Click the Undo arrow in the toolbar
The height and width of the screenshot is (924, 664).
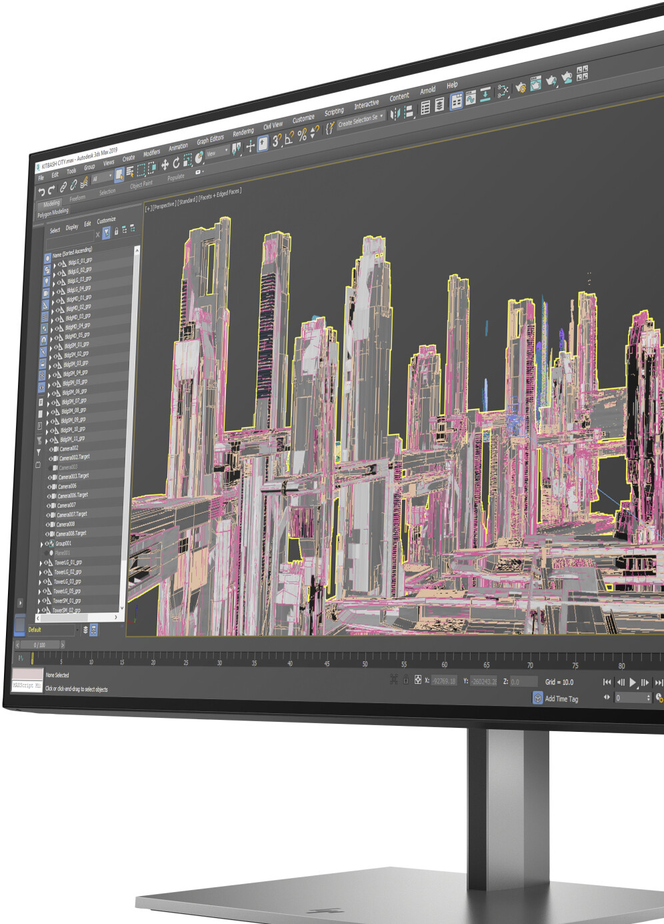tap(41, 192)
